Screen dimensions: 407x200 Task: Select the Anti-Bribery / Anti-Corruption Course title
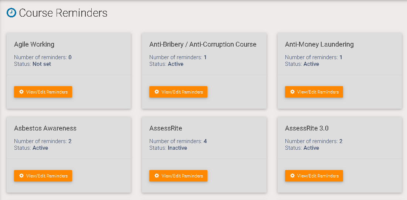[203, 44]
